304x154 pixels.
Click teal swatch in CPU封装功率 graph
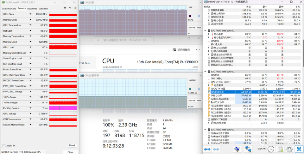(190, 89)
